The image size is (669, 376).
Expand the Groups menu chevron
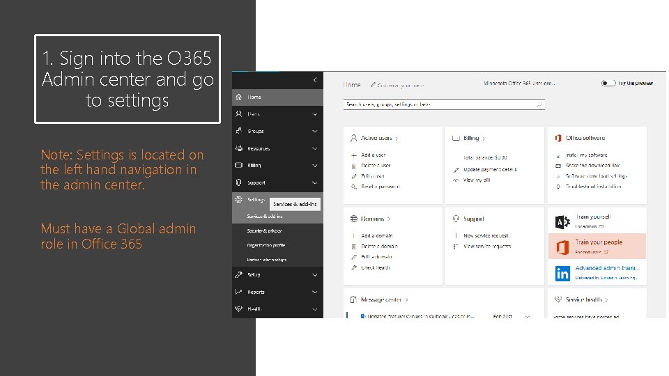coord(315,132)
